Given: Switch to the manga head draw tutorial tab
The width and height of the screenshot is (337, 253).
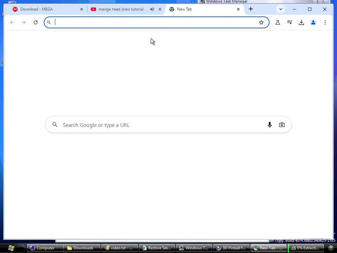Looking at the screenshot, I should [x=126, y=9].
